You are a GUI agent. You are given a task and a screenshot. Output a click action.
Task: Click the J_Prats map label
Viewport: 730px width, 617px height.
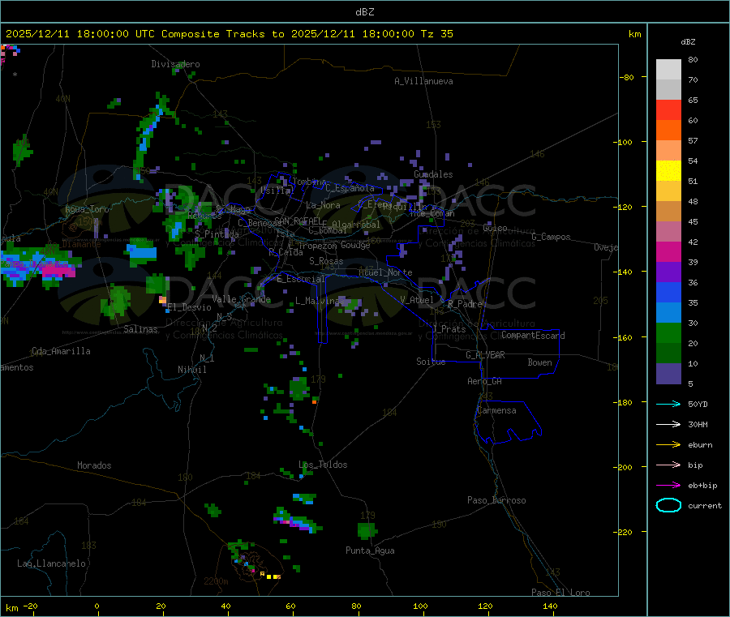449,329
